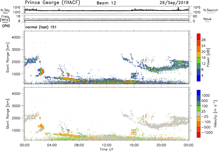Click the '60' Nave axis tick
Viewport: 218px width, 151px height.
[195, 16]
